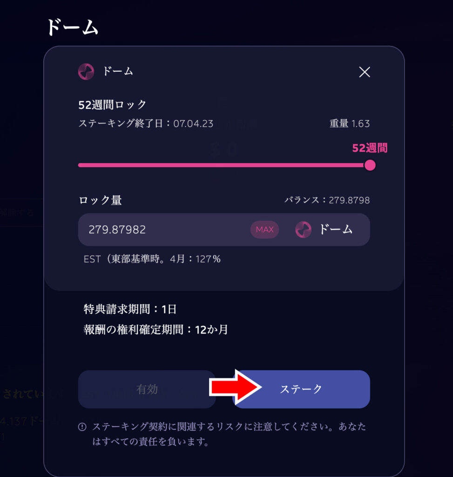Image resolution: width=453 pixels, height=477 pixels.
Task: Confirm staking with the ステーク button
Action: 301,389
